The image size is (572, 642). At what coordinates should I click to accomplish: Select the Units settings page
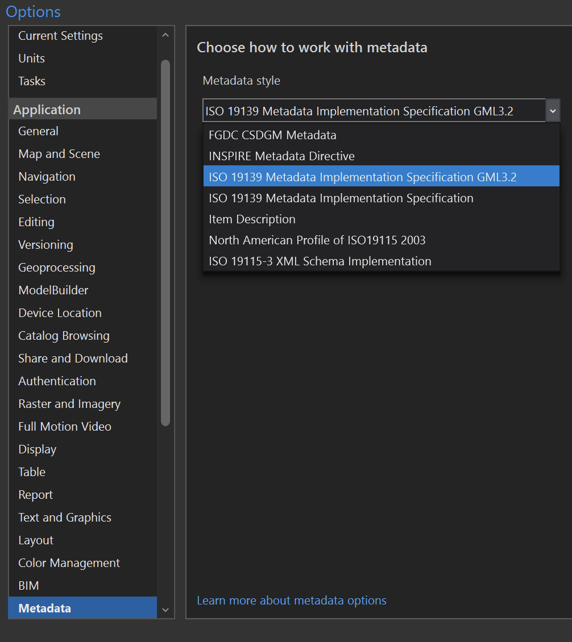pyautogui.click(x=31, y=59)
